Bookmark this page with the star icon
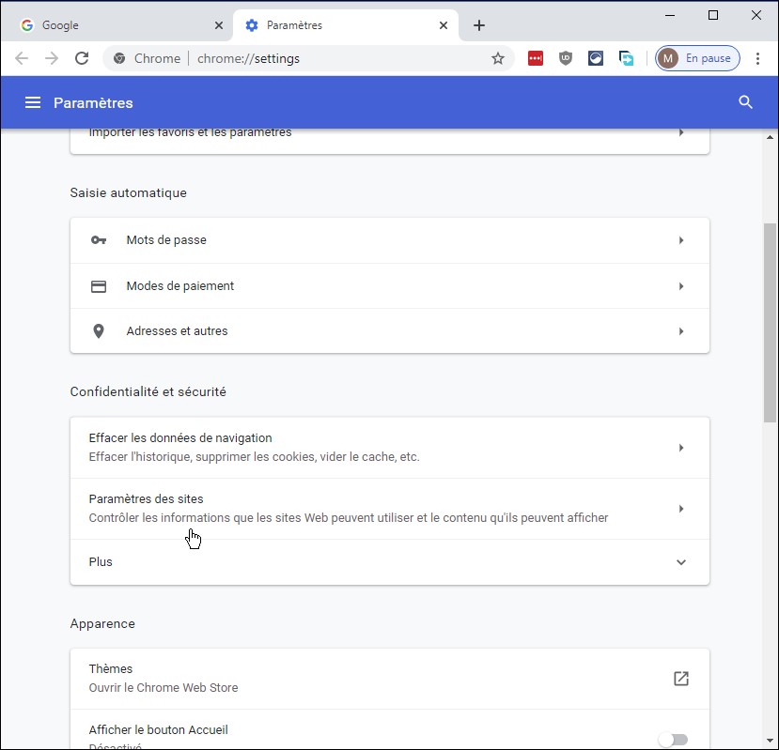The height and width of the screenshot is (750, 779). point(498,58)
